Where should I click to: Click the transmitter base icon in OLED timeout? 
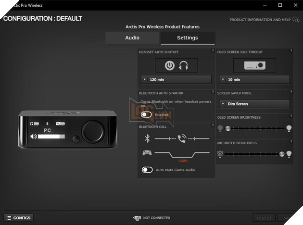255,65
